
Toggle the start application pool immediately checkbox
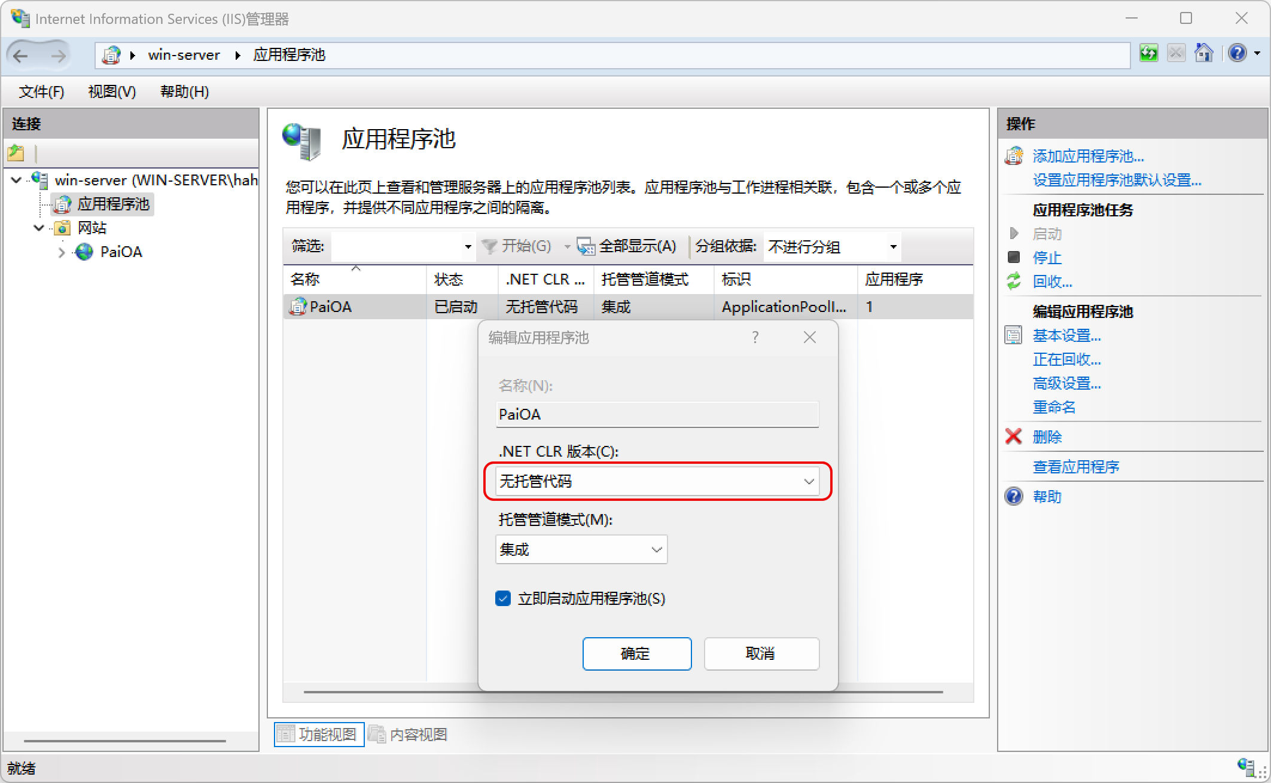tap(503, 598)
